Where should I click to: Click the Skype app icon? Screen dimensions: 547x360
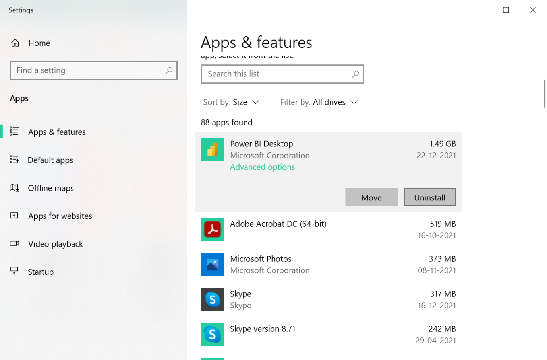(213, 300)
